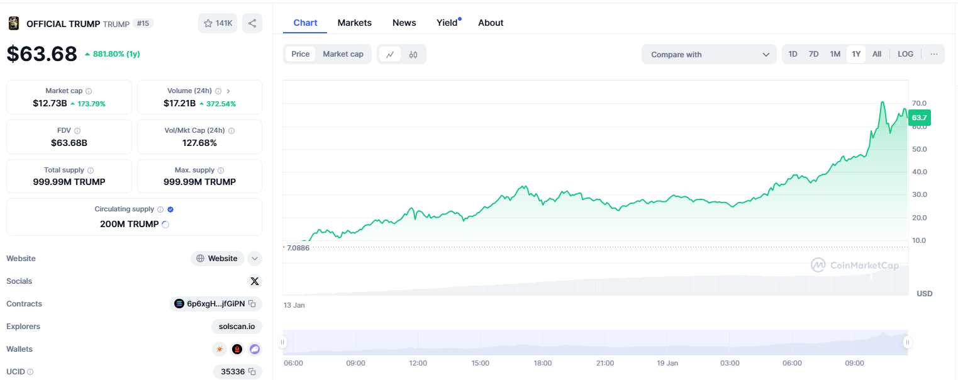
Task: Select the 7D time range
Action: [813, 54]
